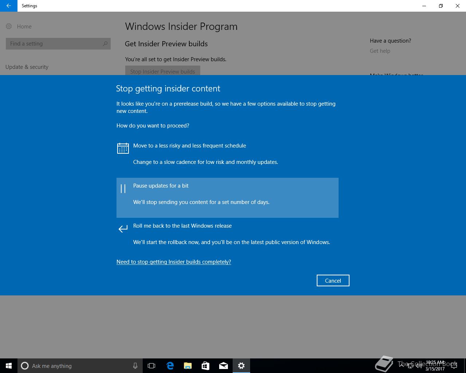The height and width of the screenshot is (373, 466).
Task: Launch Microsoft Edge from taskbar
Action: click(170, 366)
